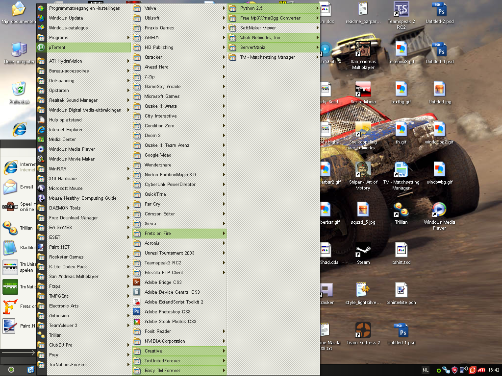Open the SoftMaker Viewer submenu arrow

click(x=317, y=28)
